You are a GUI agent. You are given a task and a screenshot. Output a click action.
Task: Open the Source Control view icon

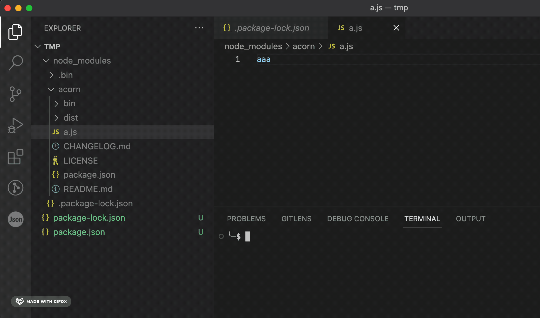(15, 94)
